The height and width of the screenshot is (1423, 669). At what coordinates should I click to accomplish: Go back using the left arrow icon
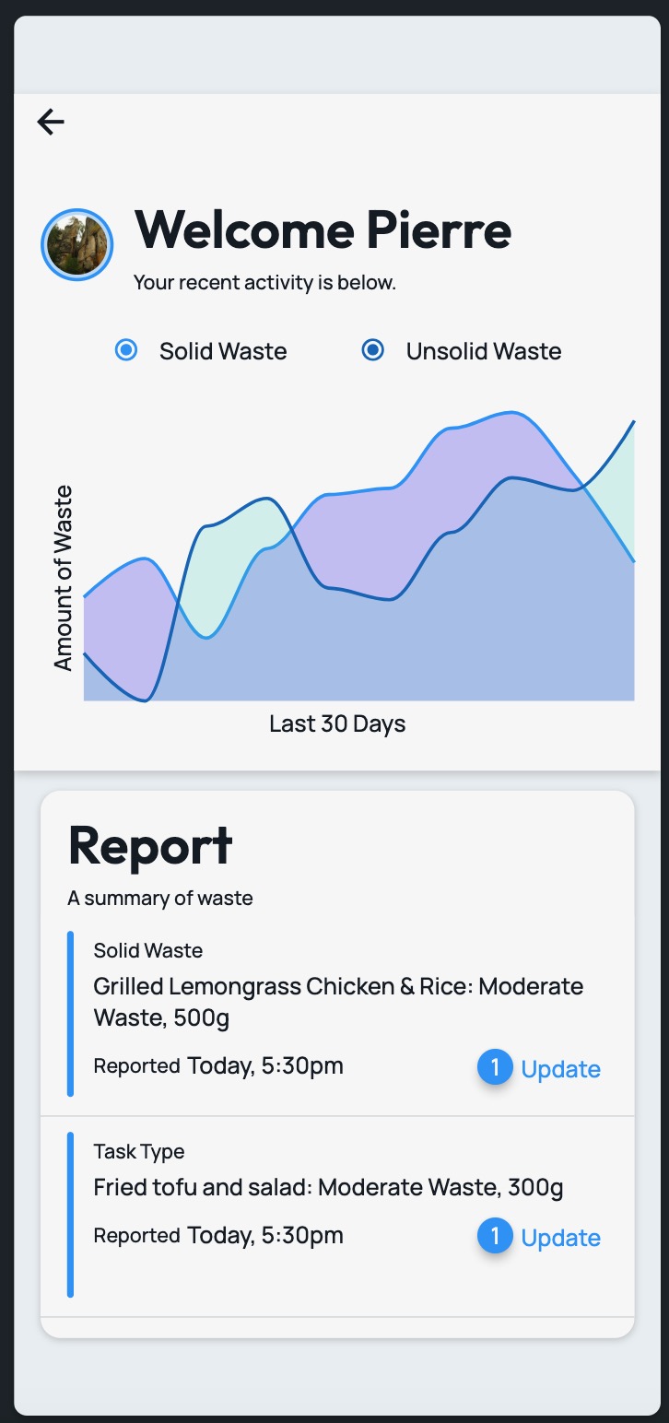tap(51, 122)
